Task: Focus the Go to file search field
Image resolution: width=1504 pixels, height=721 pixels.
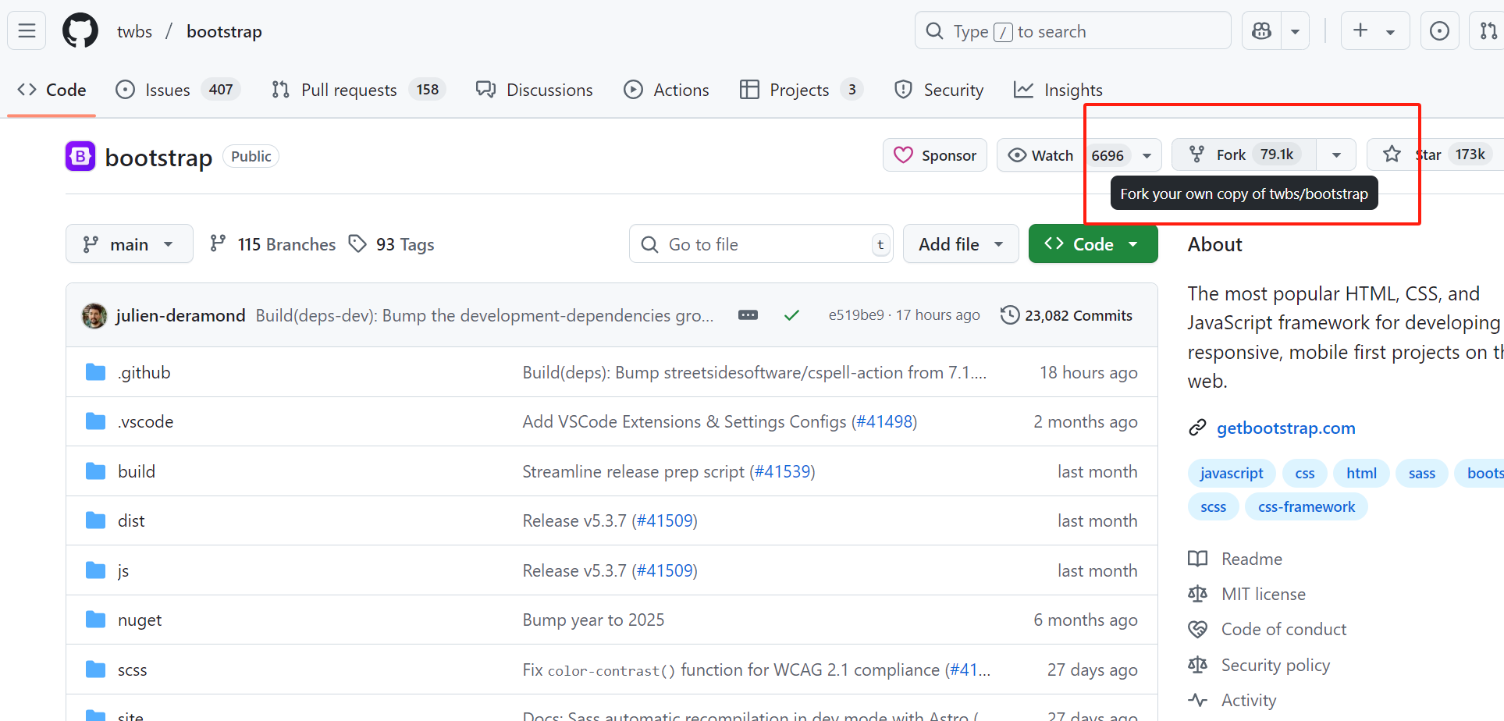Action: (761, 244)
